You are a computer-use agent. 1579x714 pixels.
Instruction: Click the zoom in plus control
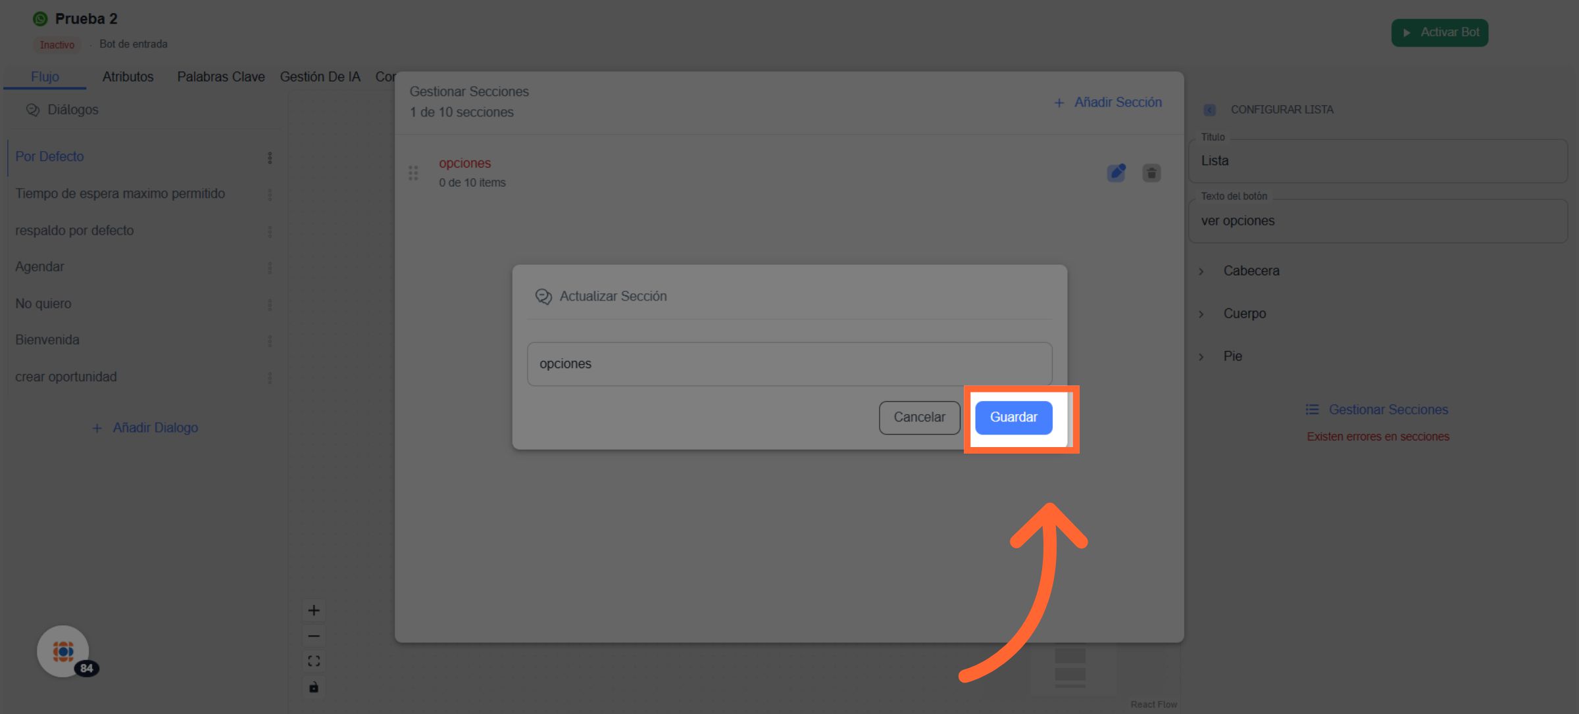pos(314,611)
